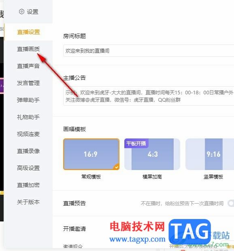
Task: Choose 视频连麦 in the settings list
Action: (x=28, y=134)
